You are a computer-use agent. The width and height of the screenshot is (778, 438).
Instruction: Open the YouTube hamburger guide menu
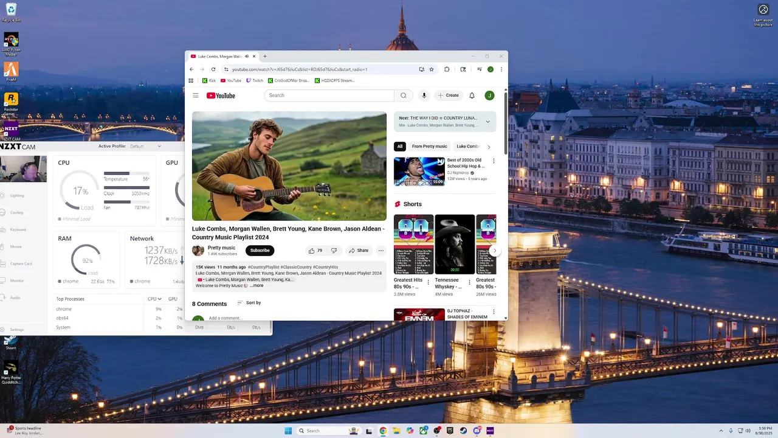[196, 96]
